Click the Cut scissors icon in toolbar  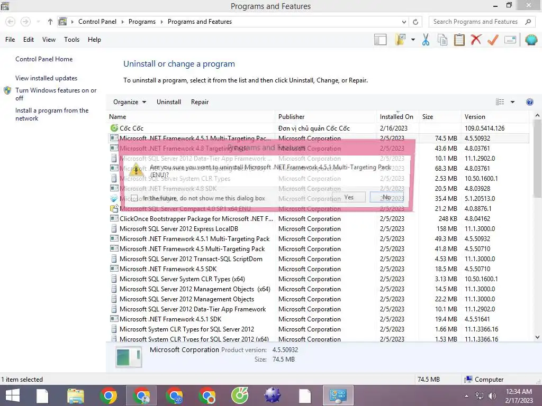[x=426, y=40]
